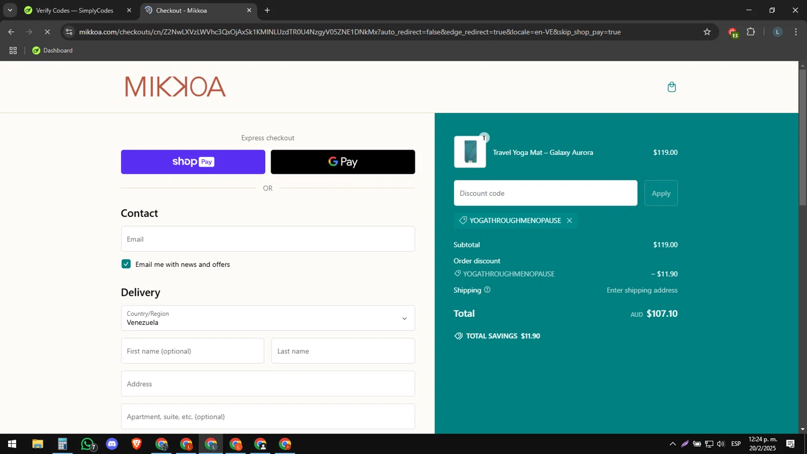Image resolution: width=807 pixels, height=454 pixels.
Task: Open a new browser tab
Action: coord(267,10)
